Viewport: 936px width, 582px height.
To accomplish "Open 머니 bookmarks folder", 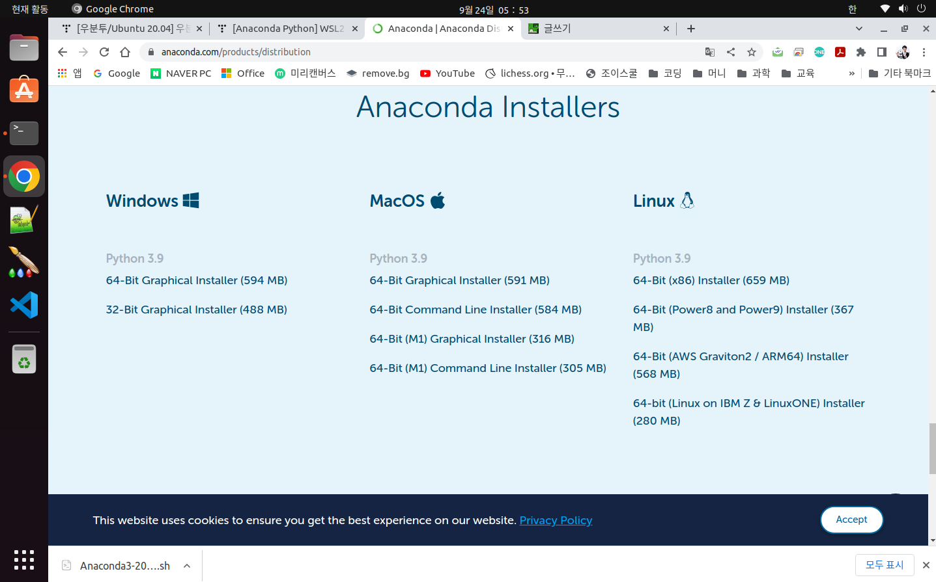I will tap(709, 73).
